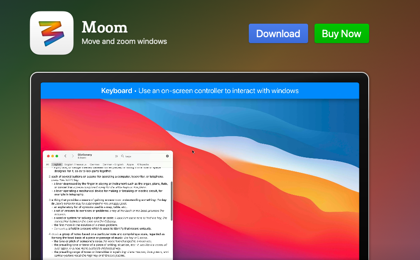Switch to the Wikipedia source
Viewport: 420px width, 260px height.
pos(142,164)
